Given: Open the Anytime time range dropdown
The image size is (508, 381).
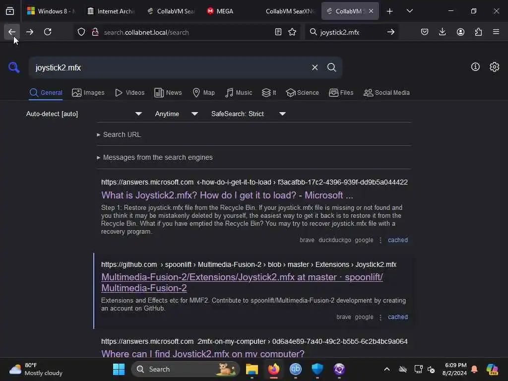Looking at the screenshot, I should (x=176, y=114).
